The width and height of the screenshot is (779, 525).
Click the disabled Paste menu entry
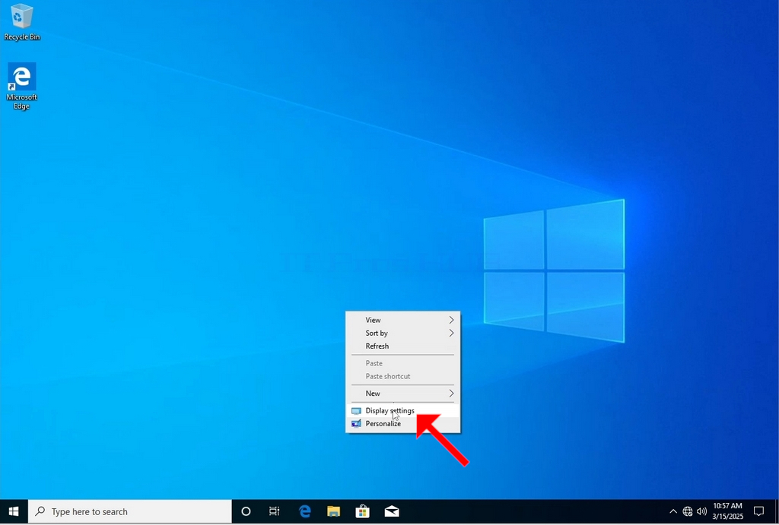403,363
